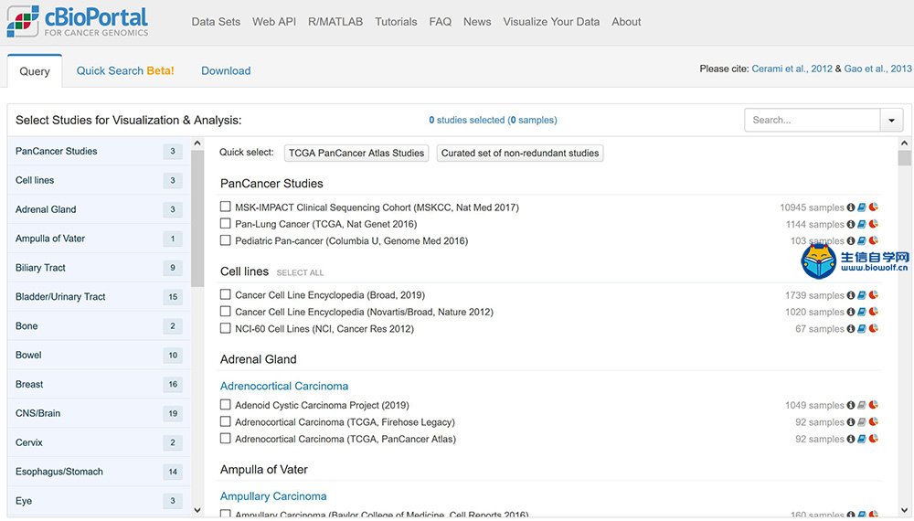
Task: Click cancer type list scroll-down arrow
Action: [197, 510]
